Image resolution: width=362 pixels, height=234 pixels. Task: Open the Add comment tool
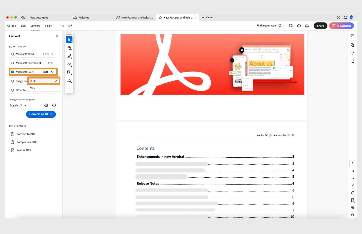pyautogui.click(x=69, y=48)
